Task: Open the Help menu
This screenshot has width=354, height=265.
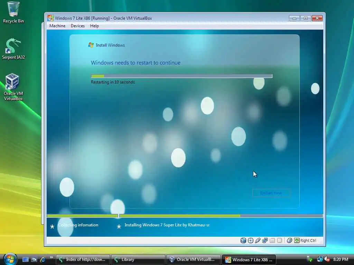Action: (94, 26)
